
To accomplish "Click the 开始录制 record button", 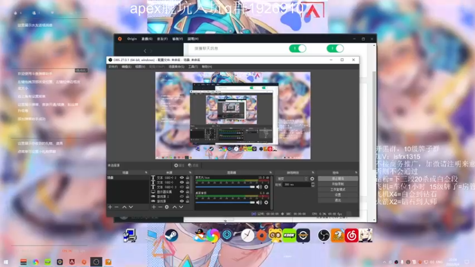I will [338, 184].
